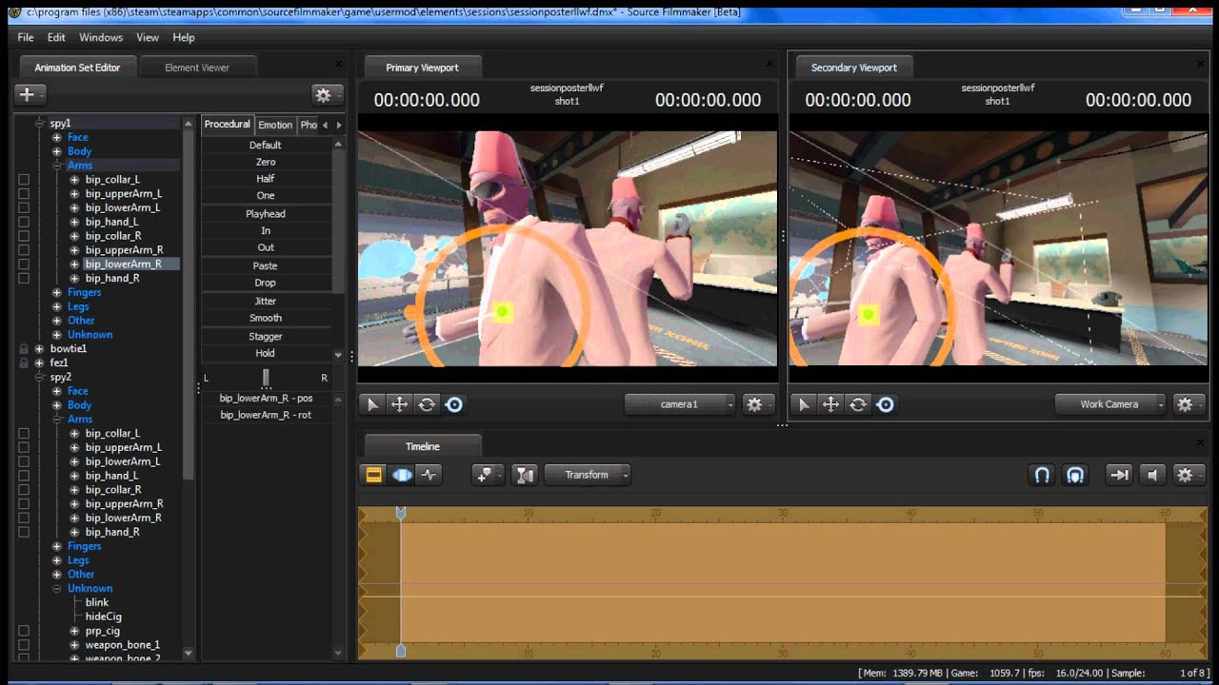Toggle checkbox for spy1 bip_collar_L
1219x685 pixels.
point(24,180)
